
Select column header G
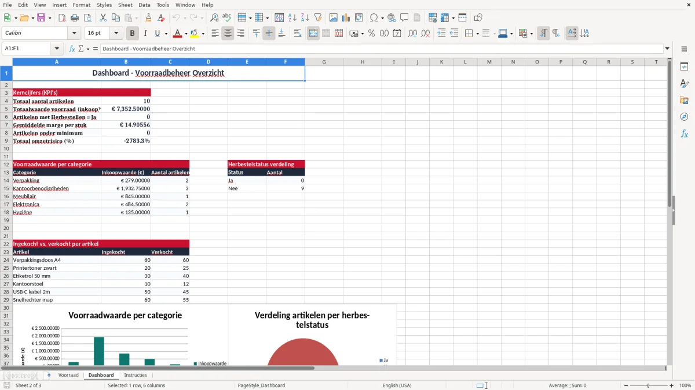[x=324, y=61]
